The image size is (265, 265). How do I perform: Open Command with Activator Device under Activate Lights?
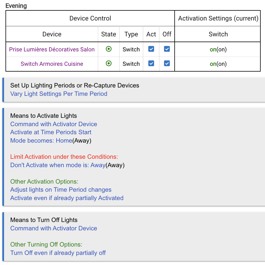54,124
